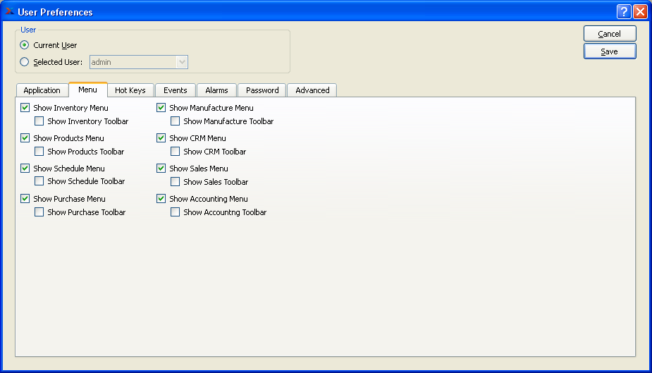Disable Show Sales Menu

click(161, 169)
